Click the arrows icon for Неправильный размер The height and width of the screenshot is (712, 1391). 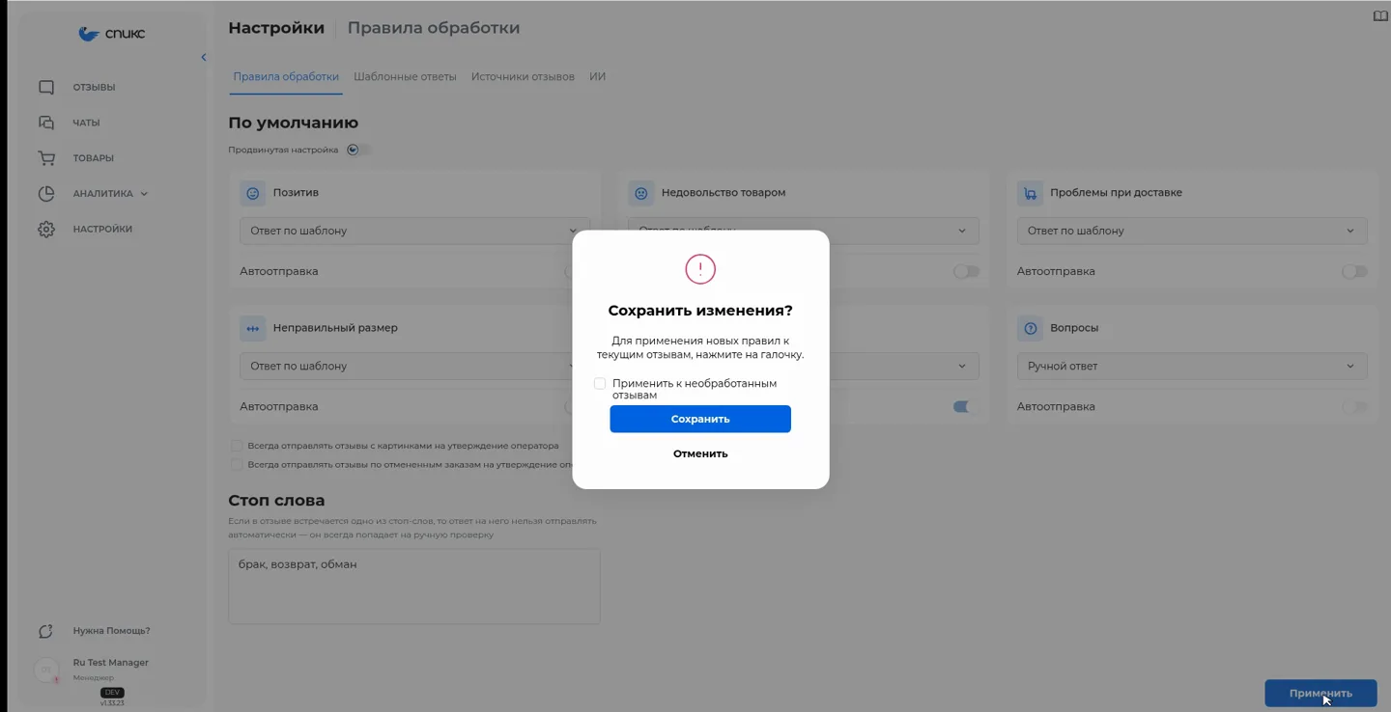(253, 328)
